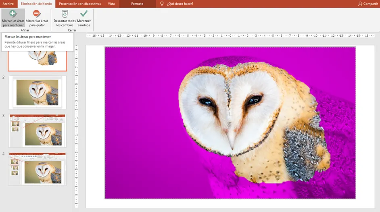Click the horizontal ruler above slide
The width and height of the screenshot is (380, 212).
tap(230, 36)
